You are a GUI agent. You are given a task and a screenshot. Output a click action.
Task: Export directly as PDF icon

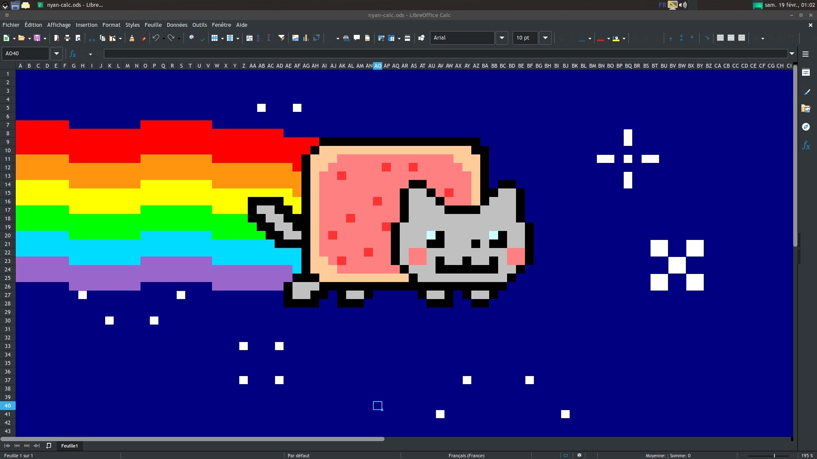click(57, 38)
